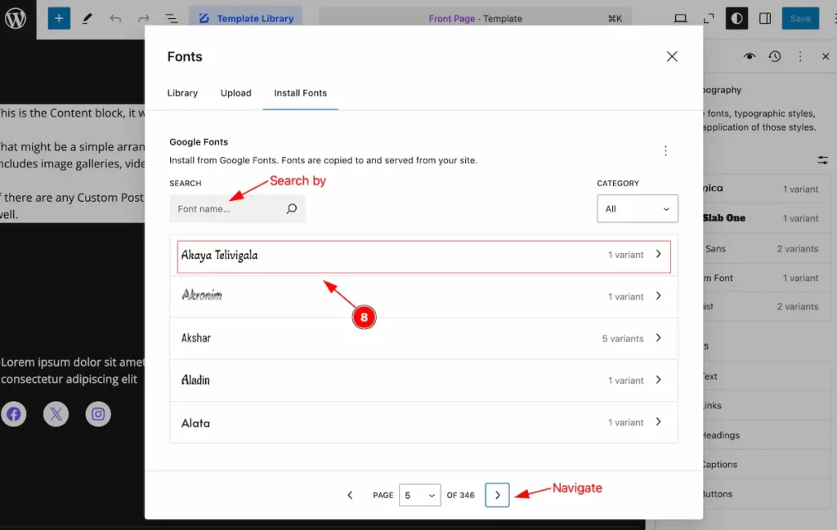Expand Aladin with its chevron

[659, 380]
